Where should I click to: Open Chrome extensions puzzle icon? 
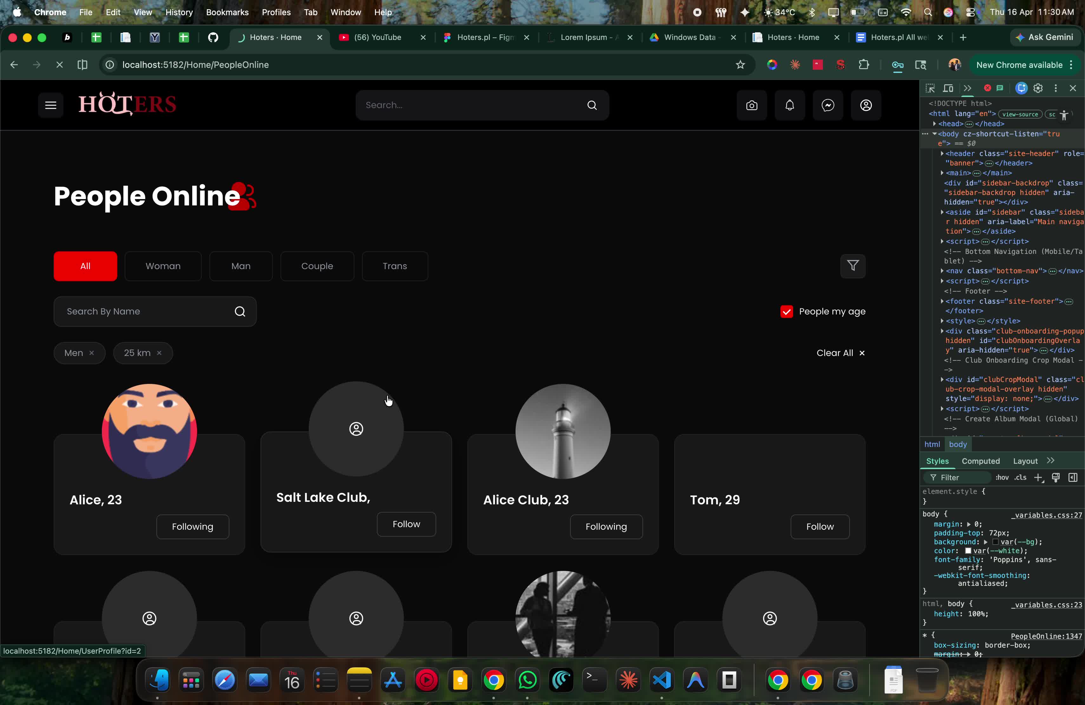click(864, 65)
